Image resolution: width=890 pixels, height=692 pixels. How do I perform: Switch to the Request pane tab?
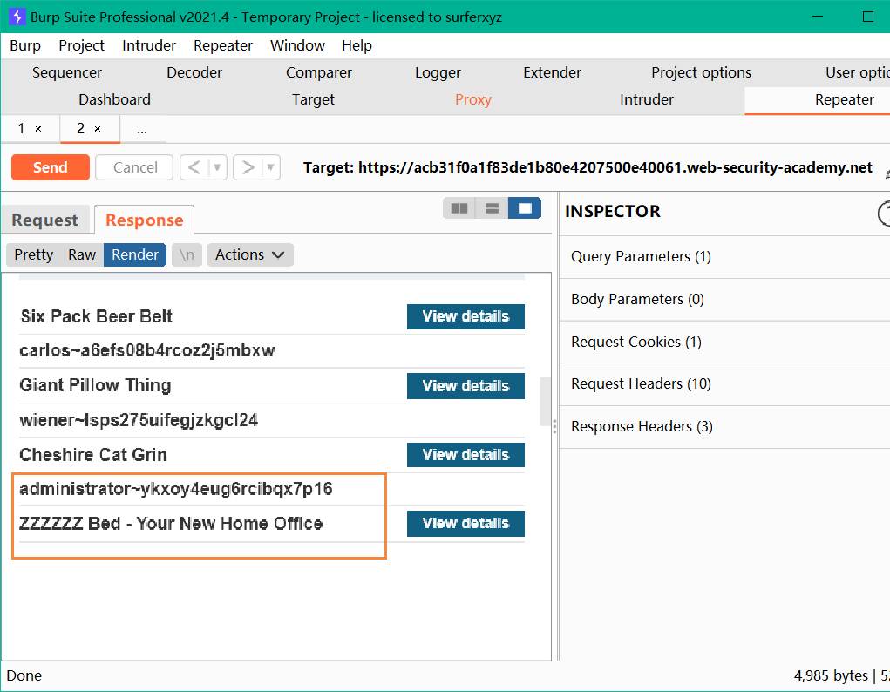[44, 220]
